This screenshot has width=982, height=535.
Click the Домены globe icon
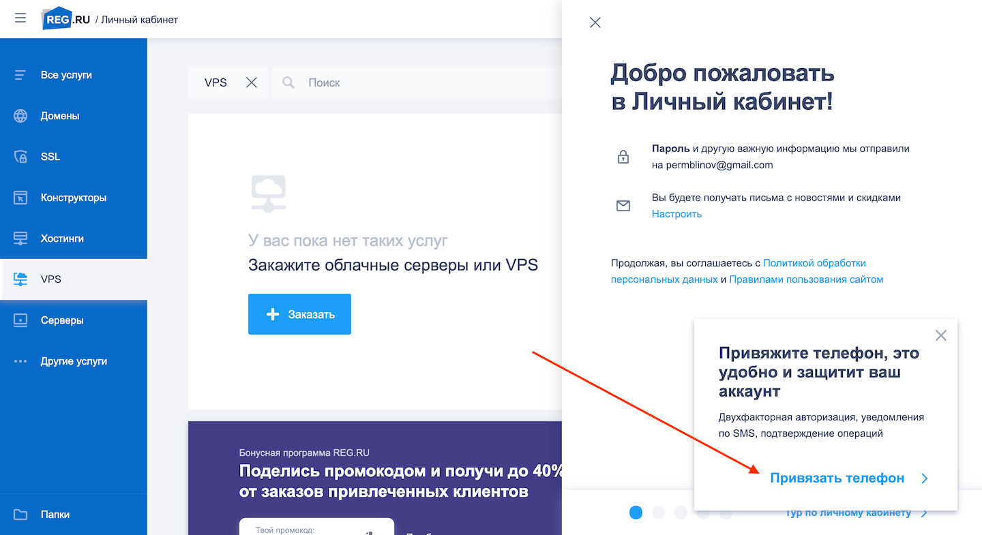[20, 116]
